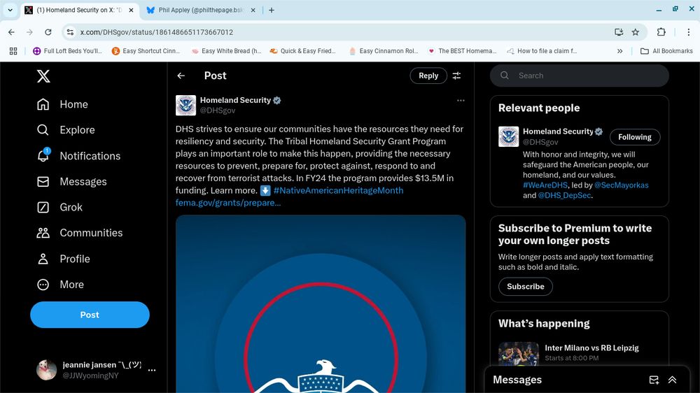Open All Bookmarks folder
The image size is (700, 393).
[666, 51]
